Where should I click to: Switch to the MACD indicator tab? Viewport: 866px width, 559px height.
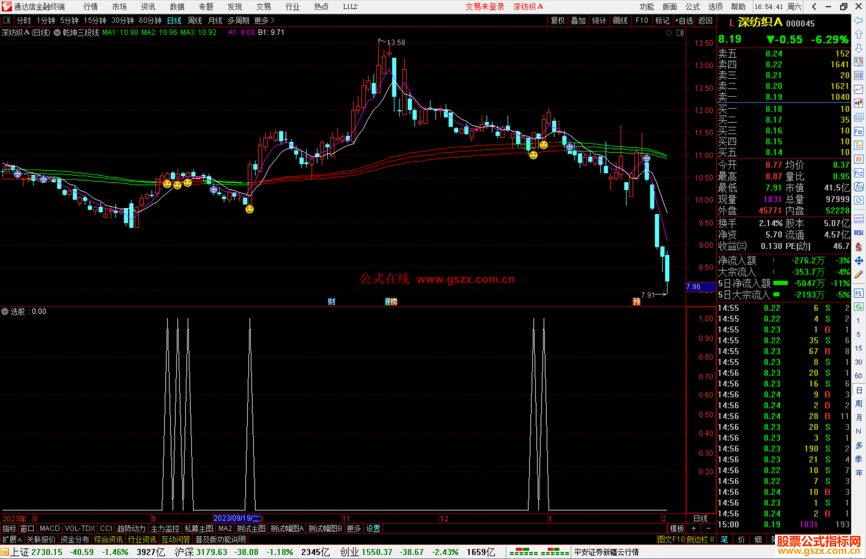tap(49, 529)
